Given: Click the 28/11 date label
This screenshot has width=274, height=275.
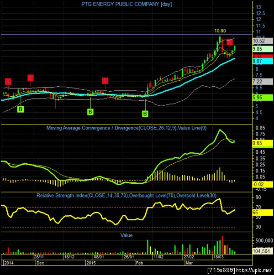Looking at the screenshot, I should tap(39, 257).
